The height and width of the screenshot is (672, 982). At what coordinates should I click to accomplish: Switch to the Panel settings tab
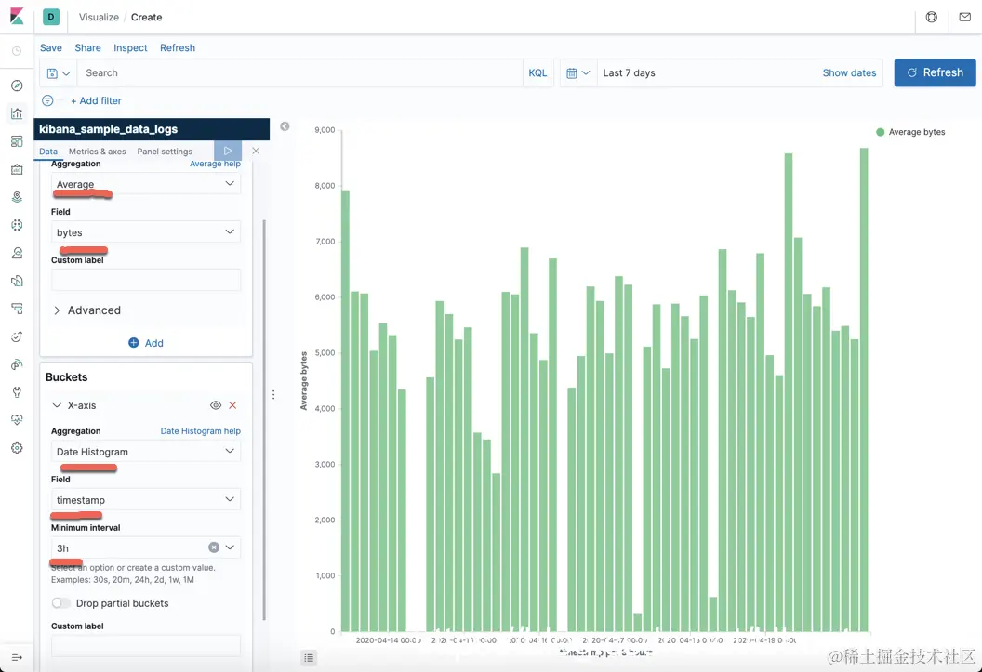pos(165,152)
